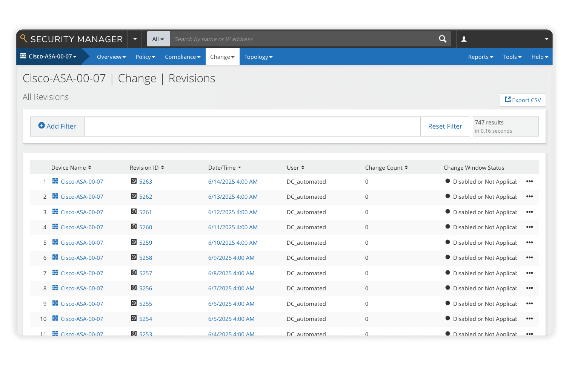Image resolution: width=569 pixels, height=365 pixels.
Task: Click the revision clock icon for 5261
Action: (x=134, y=212)
